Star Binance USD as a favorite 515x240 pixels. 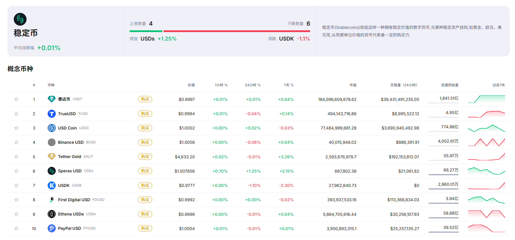pyautogui.click(x=16, y=142)
